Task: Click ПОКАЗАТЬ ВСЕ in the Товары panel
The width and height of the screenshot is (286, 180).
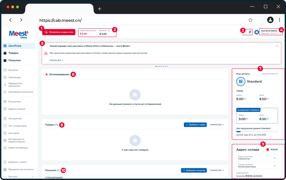Action: pyautogui.click(x=217, y=125)
